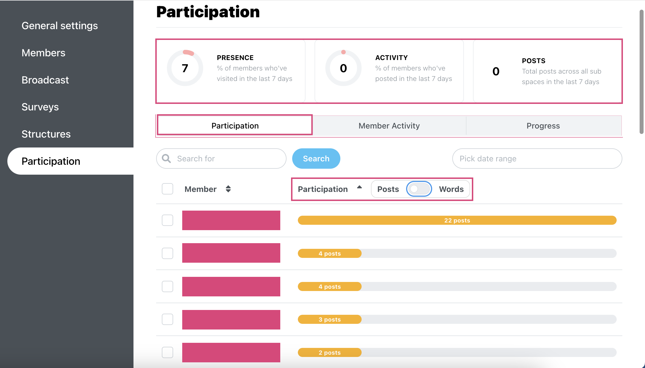The image size is (645, 368).
Task: Go to General settings in sidebar
Action: click(x=60, y=26)
